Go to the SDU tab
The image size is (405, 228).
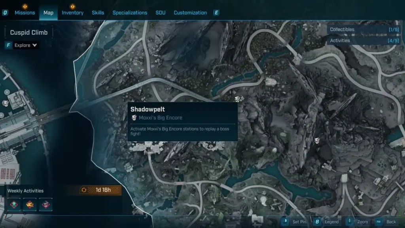coord(161,13)
